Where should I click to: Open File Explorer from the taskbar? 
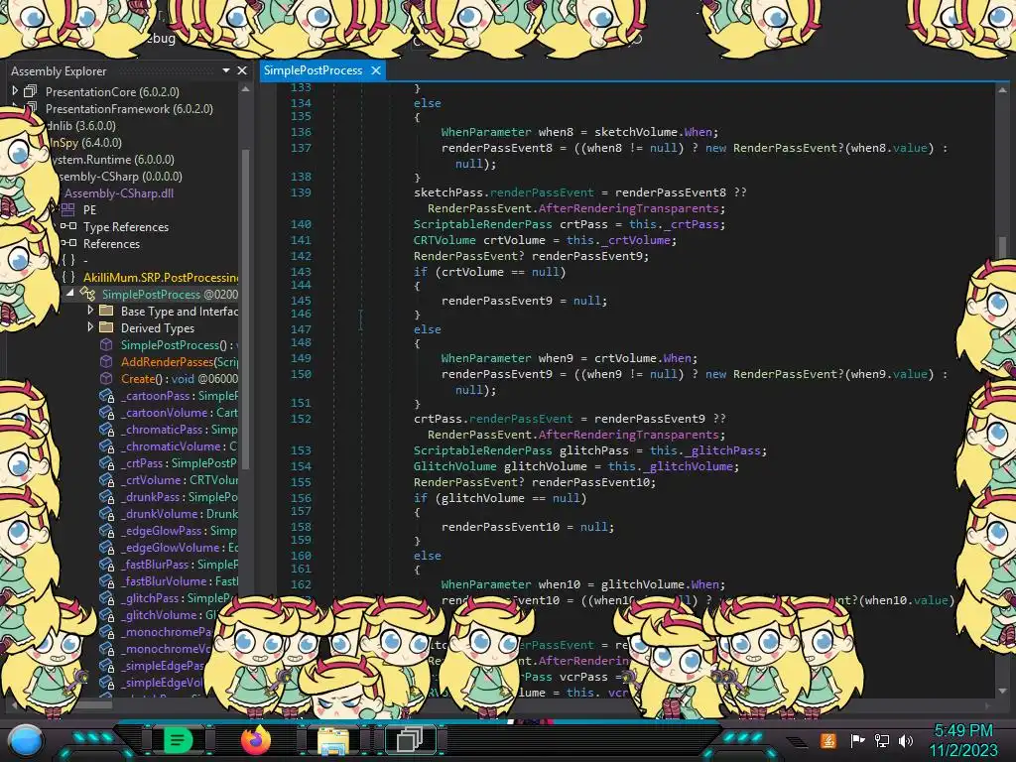tap(333, 740)
